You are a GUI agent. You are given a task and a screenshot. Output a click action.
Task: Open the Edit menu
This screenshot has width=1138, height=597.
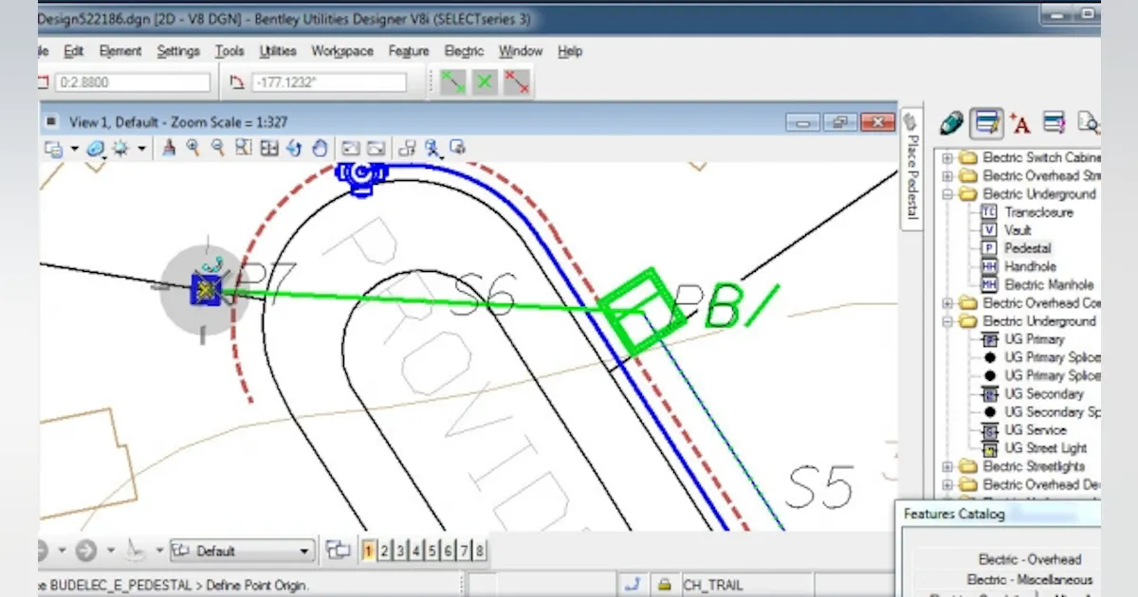pyautogui.click(x=73, y=51)
